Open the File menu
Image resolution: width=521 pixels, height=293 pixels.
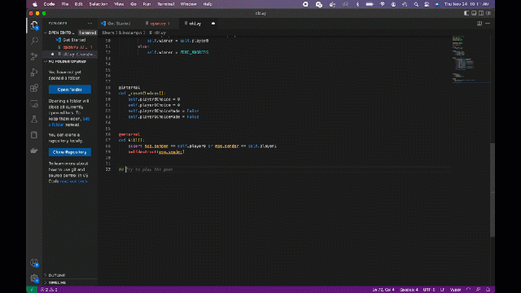pyautogui.click(x=65, y=4)
